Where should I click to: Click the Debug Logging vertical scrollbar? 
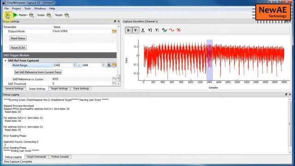(290, 124)
